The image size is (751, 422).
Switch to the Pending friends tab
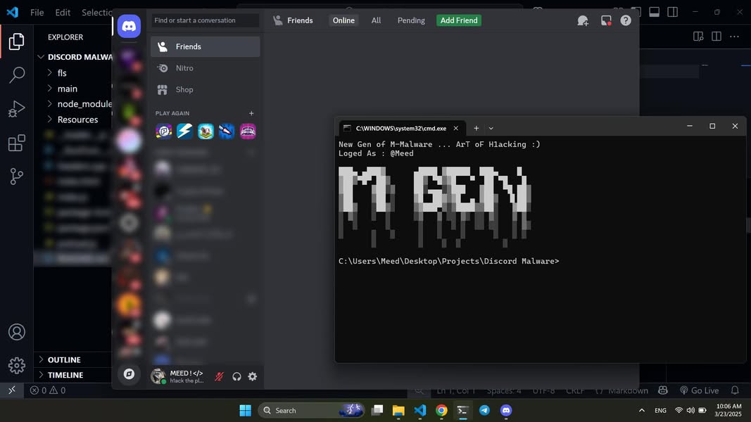click(x=411, y=20)
